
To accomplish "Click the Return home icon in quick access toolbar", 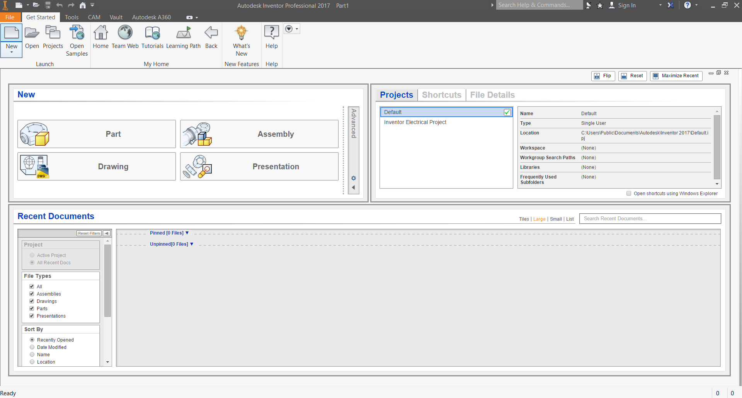I will tap(83, 5).
